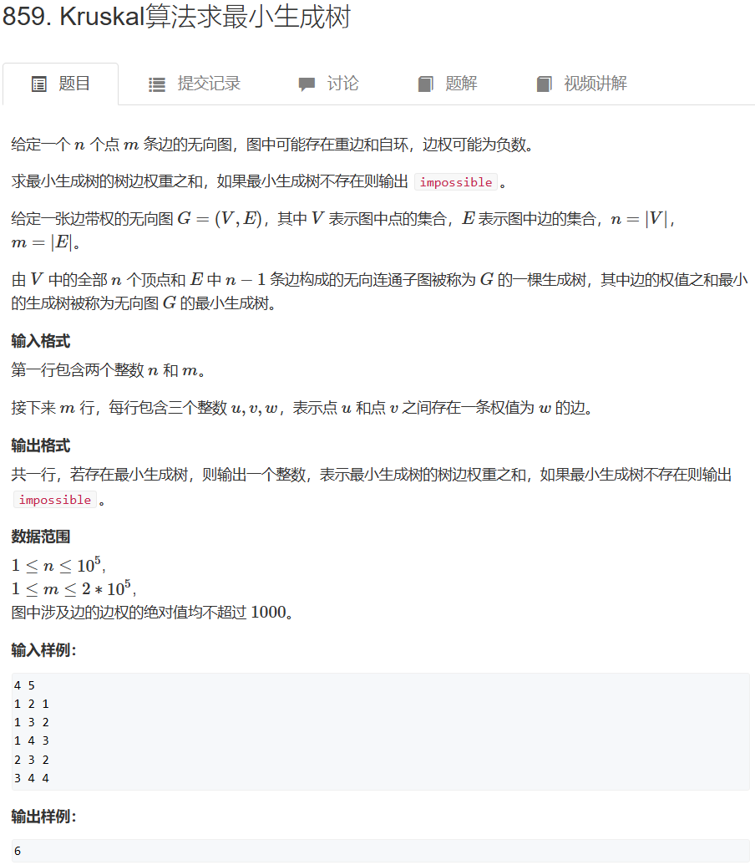Switch to the 题目 tab
The image size is (755, 865).
61,84
